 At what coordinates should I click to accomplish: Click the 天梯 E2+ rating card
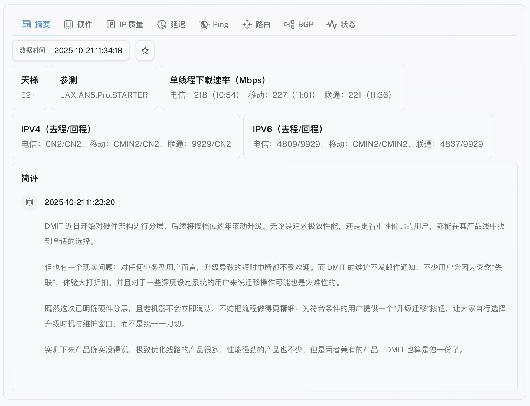click(x=30, y=87)
